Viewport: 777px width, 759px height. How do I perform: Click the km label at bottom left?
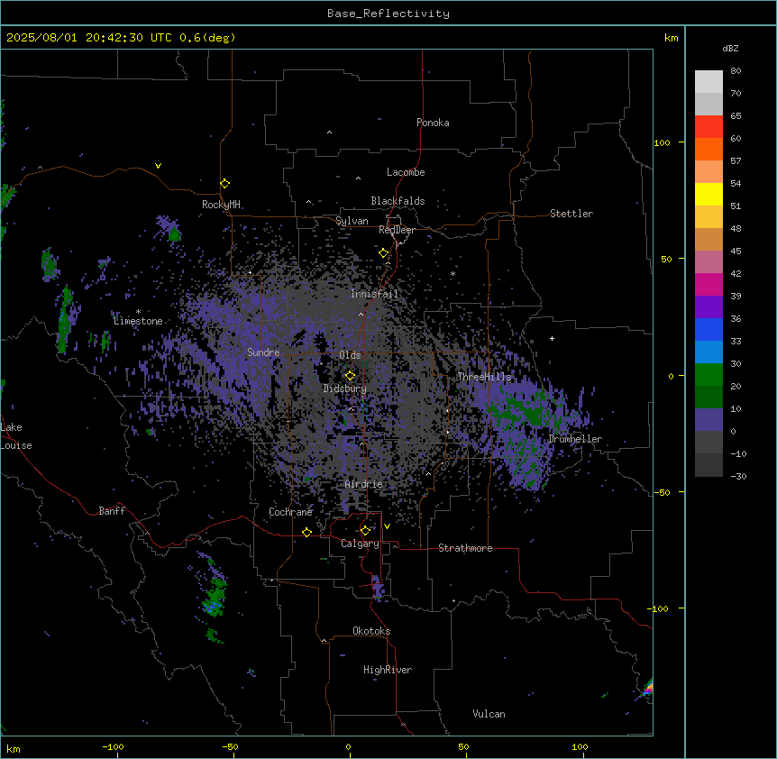click(x=14, y=748)
